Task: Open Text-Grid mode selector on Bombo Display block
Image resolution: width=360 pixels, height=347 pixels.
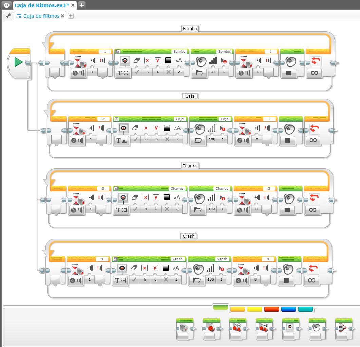Action: coord(123,73)
